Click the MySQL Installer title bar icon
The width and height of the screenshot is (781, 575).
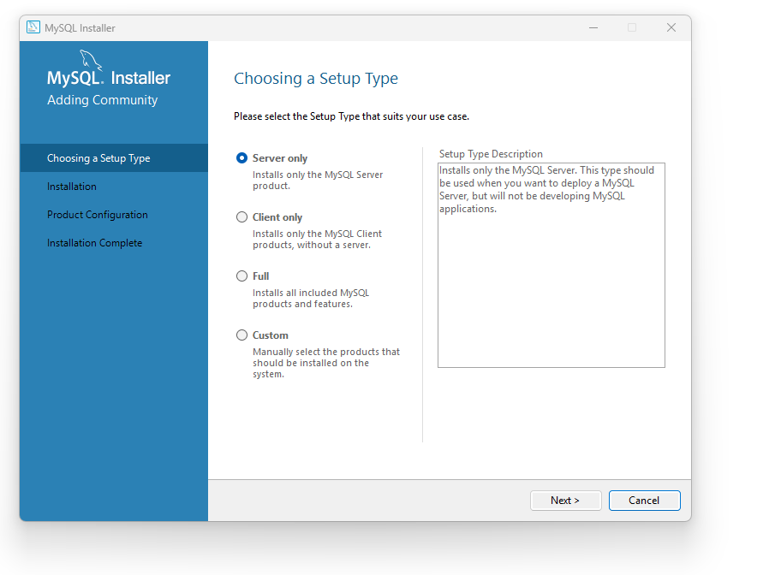click(33, 27)
